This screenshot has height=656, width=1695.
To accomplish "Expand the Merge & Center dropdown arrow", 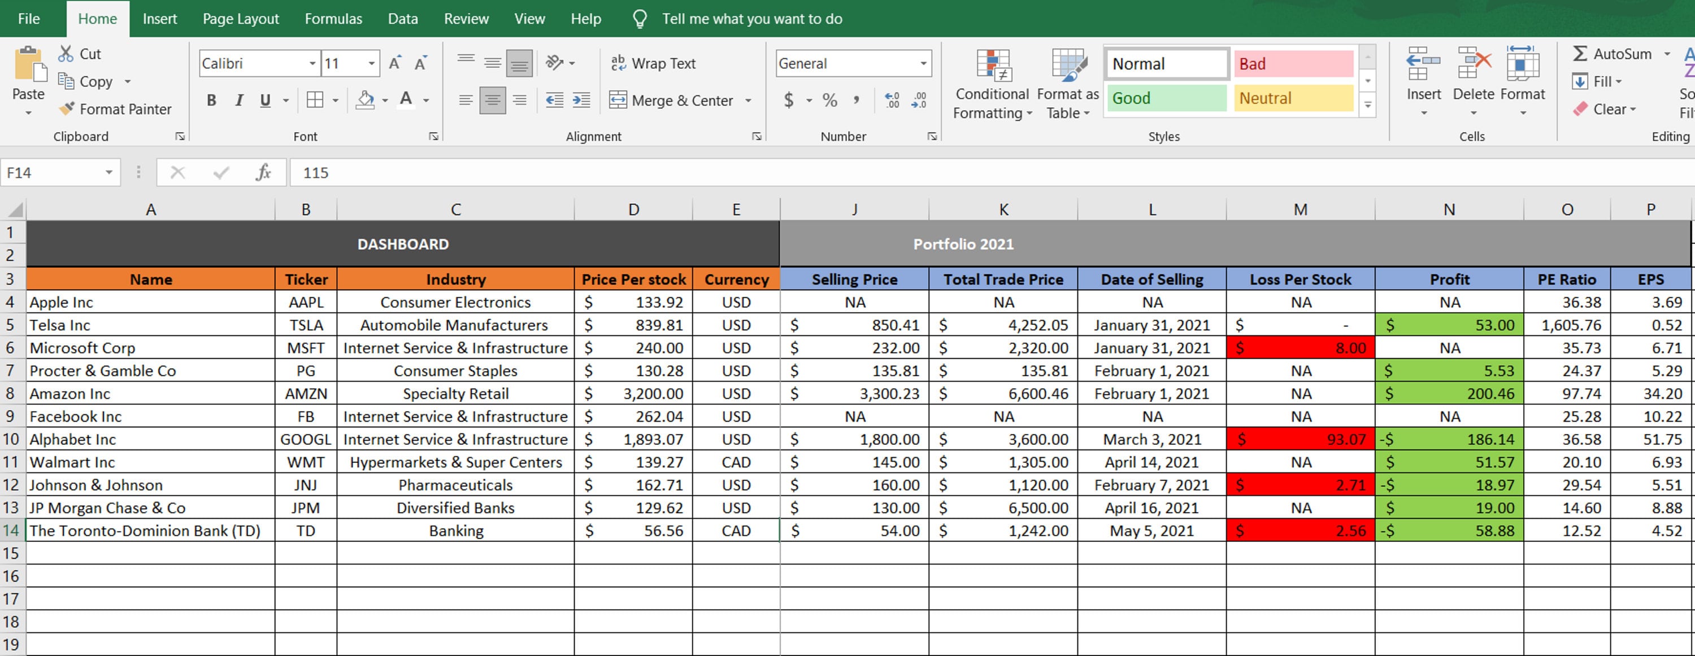I will click(748, 100).
